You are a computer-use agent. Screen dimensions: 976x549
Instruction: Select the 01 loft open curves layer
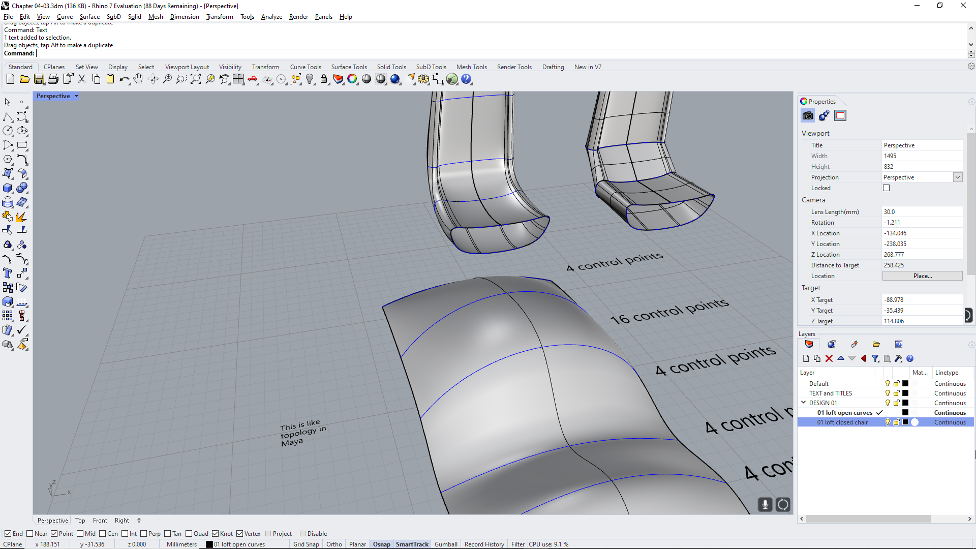click(x=844, y=413)
